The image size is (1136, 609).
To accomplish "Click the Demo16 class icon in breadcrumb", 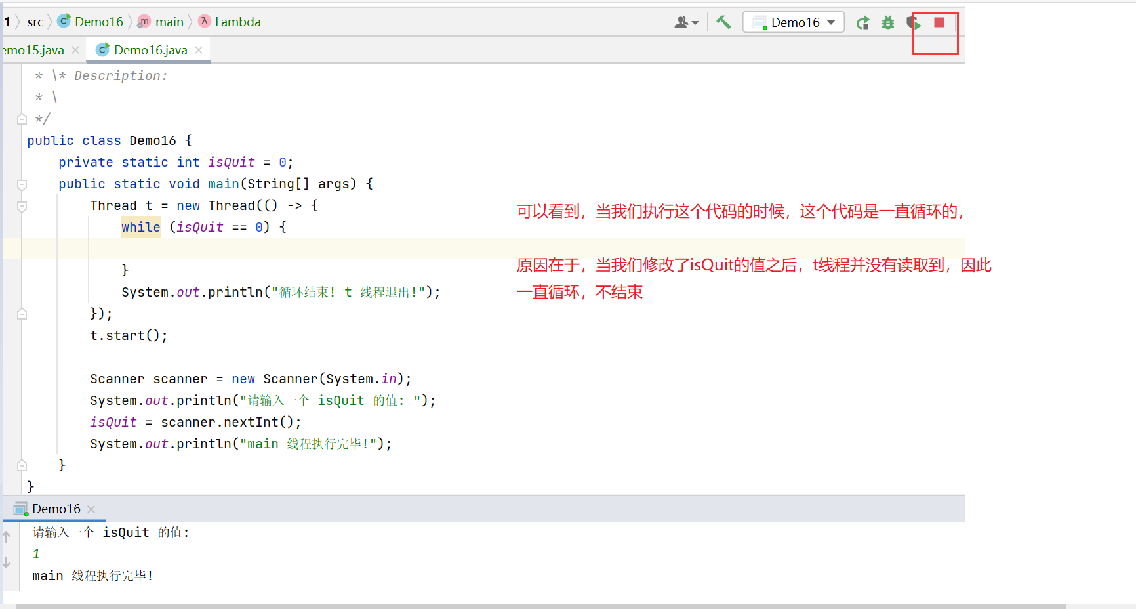I will (x=64, y=21).
